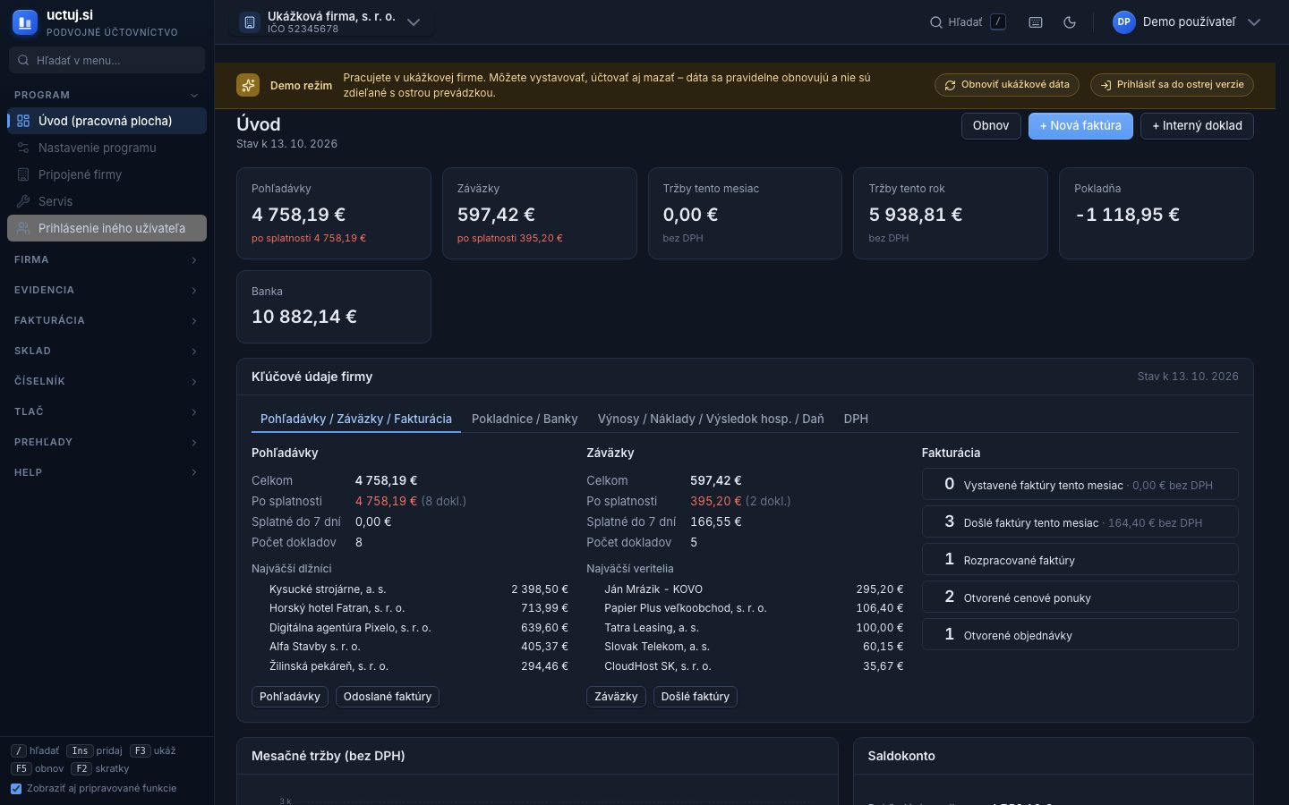The height and width of the screenshot is (805, 1289).
Task: Click the settings icon beside Nastavenie programu
Action: click(x=23, y=148)
